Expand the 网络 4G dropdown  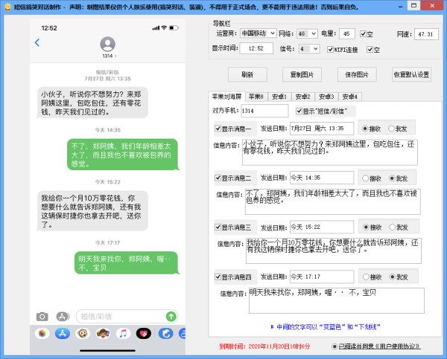(306, 33)
